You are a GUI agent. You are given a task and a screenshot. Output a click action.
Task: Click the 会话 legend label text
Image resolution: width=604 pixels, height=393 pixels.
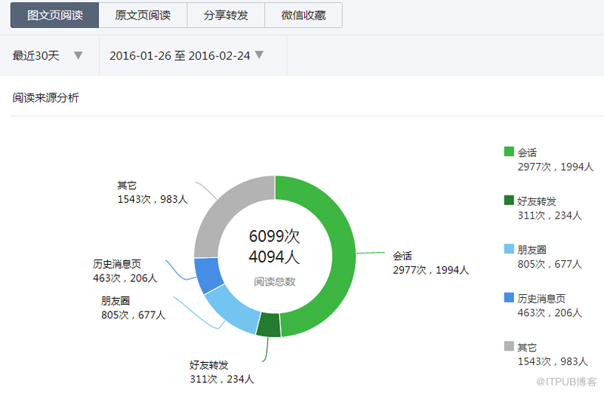(x=527, y=153)
